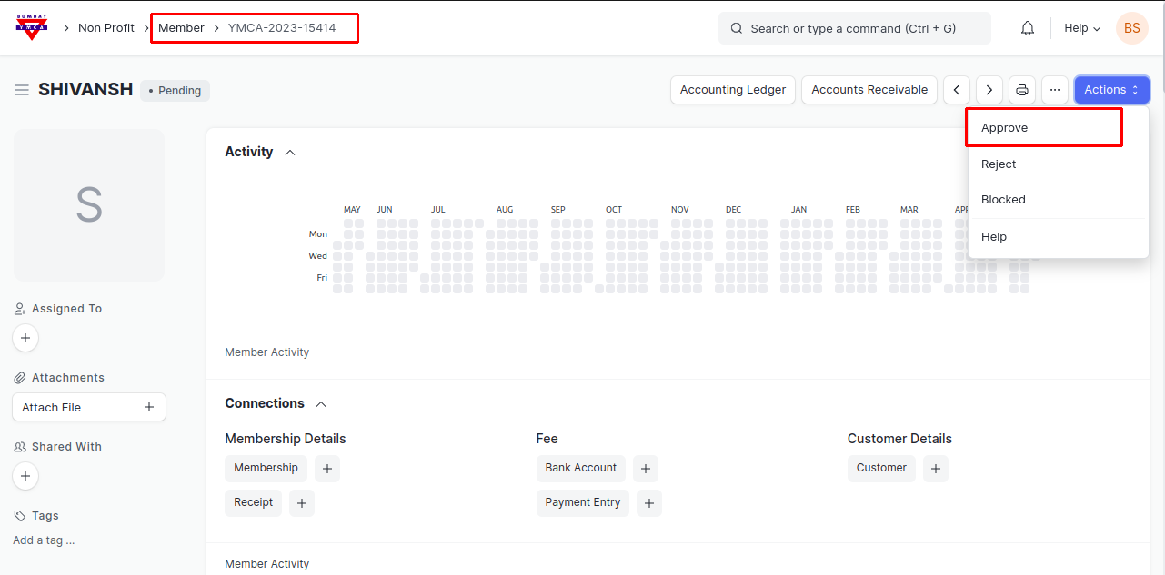
Task: Add new Payment Entry with plus icon
Action: 649,503
